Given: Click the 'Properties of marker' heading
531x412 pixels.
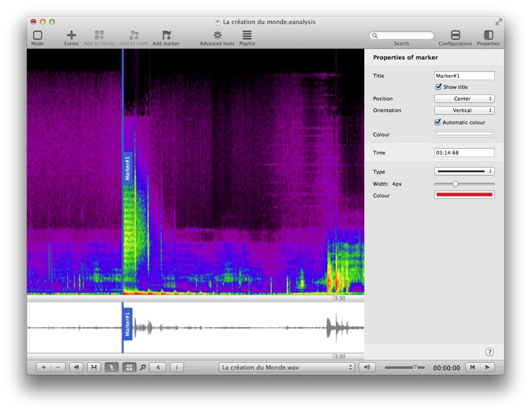Looking at the screenshot, I should 406,58.
